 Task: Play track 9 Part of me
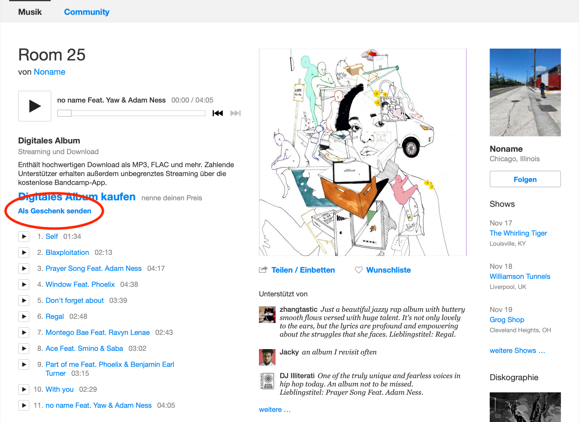pyautogui.click(x=24, y=365)
